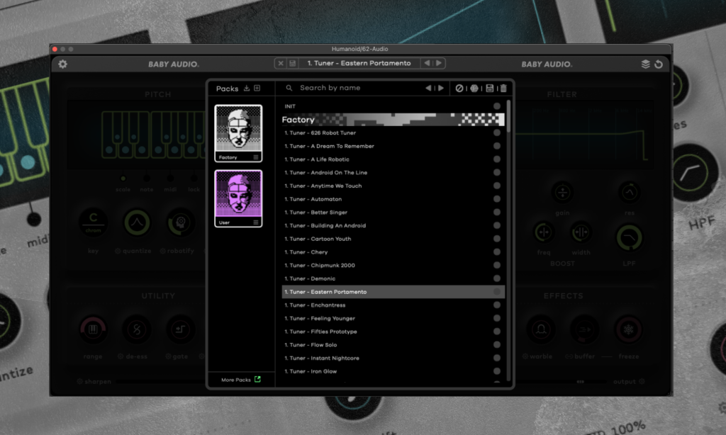This screenshot has height=435, width=726.
Task: Toggle favorite dot for 626 Robot Tuner
Action: click(497, 133)
